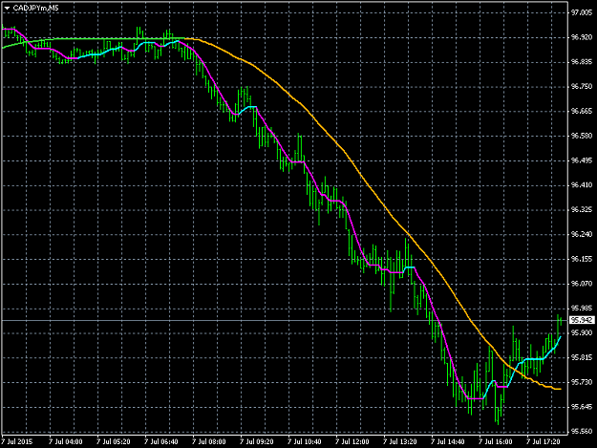The image size is (597, 448).
Task: Select price axis label 96.070
Action: 582,284
